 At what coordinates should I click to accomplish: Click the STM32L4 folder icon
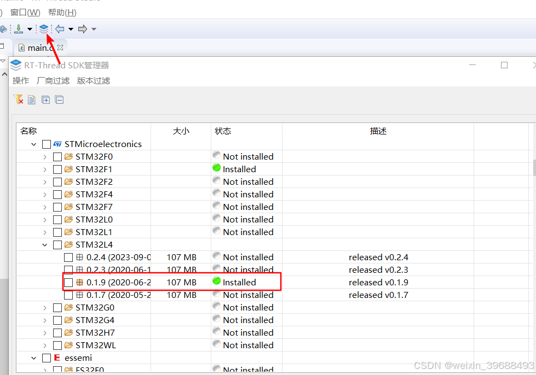tap(68, 245)
